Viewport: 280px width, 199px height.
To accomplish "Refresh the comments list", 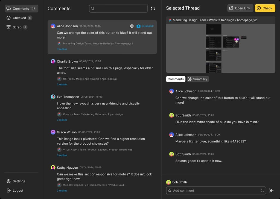I will pyautogui.click(x=153, y=8).
